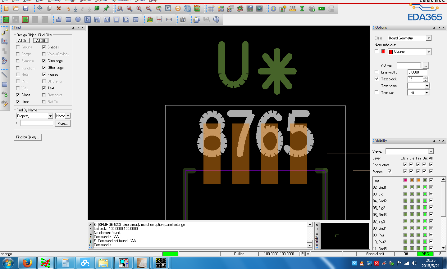Save the design with the floppy icon

coord(26,9)
